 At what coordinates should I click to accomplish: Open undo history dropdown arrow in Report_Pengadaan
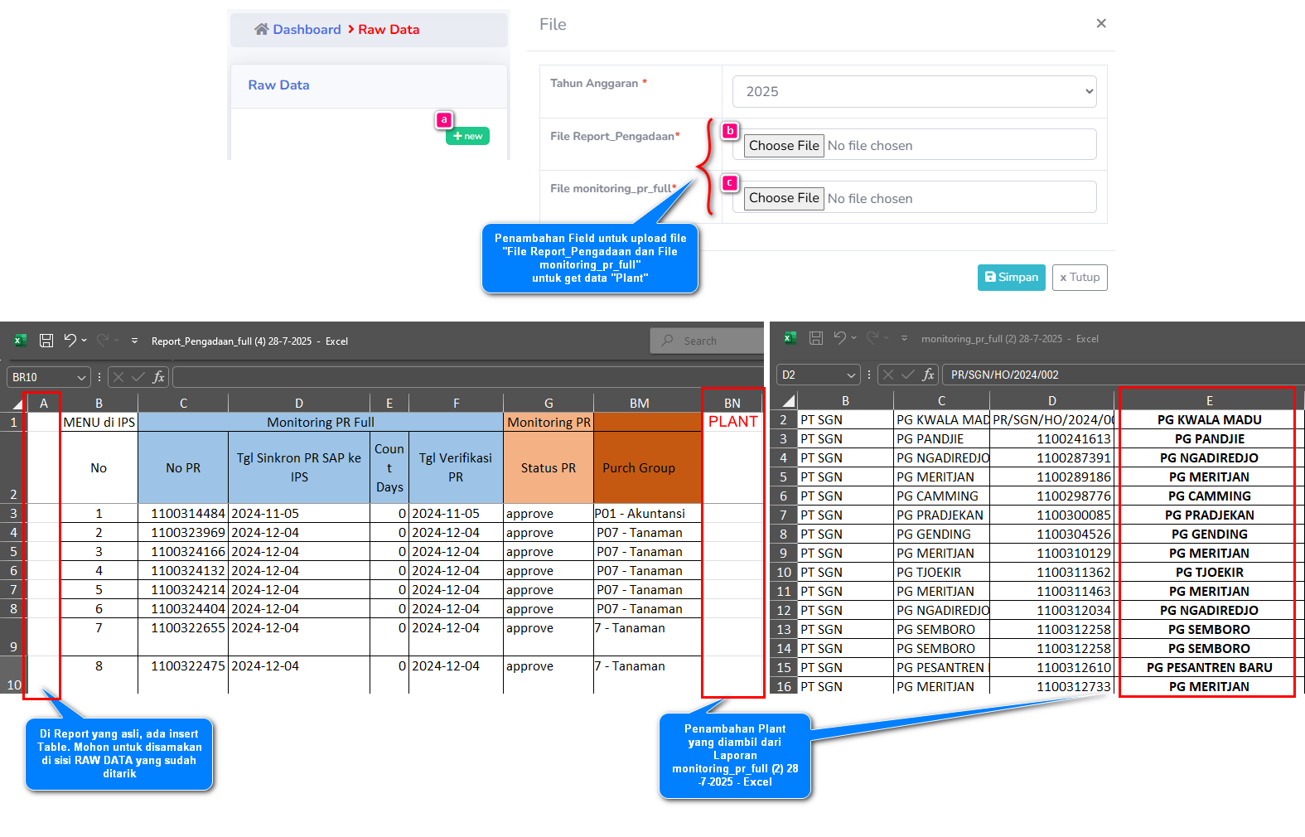[x=85, y=341]
